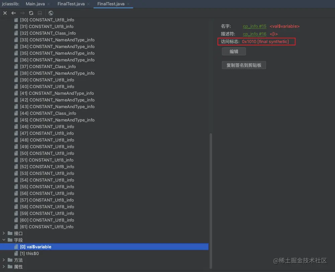Expand the 接口 folder node
Screen dimensions: 335x272
(4, 233)
